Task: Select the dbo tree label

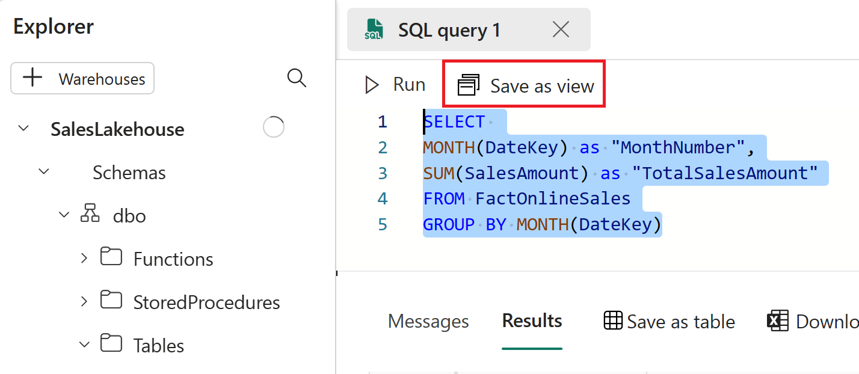Action: pos(129,215)
